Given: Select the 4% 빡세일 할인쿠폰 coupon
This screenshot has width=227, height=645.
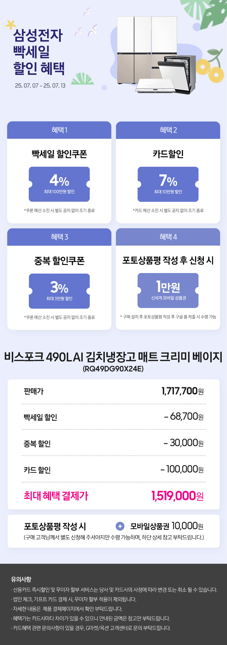Looking at the screenshot, I should pos(59,184).
